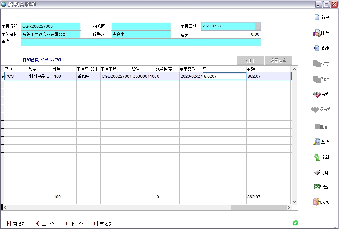Image resolution: width=339 pixels, height=229 pixels.
Task: Click the 导出 export icon
Action: 321,187
